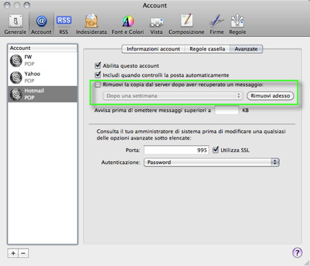Open the Vista preferences pane
Screen dimensions: 310x266
coord(156,25)
